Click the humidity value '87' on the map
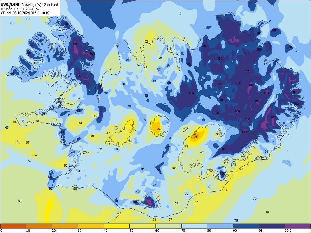The height and width of the screenshot is (233, 311). pos(118,46)
